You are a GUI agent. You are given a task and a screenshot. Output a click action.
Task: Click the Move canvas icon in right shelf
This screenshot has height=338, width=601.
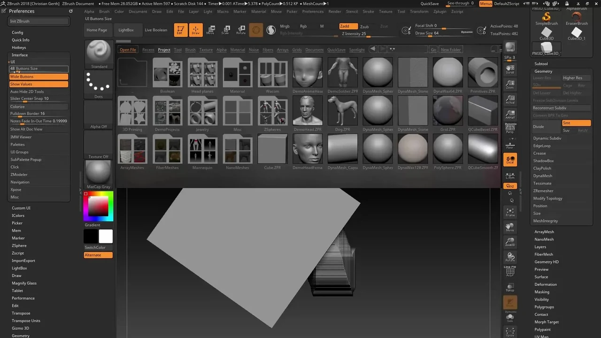tap(510, 227)
